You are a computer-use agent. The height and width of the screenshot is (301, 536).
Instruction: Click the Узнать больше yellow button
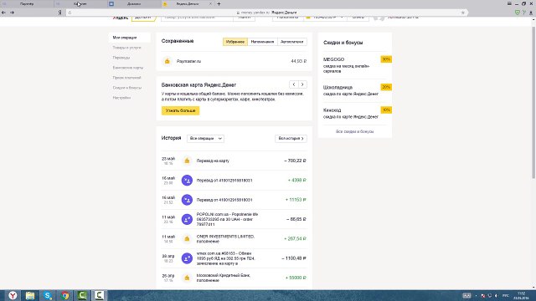(181, 110)
